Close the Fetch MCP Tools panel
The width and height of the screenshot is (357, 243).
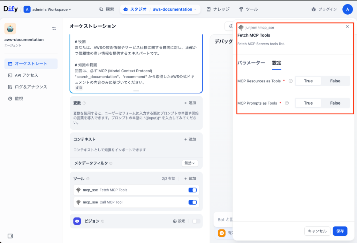pos(347,26)
